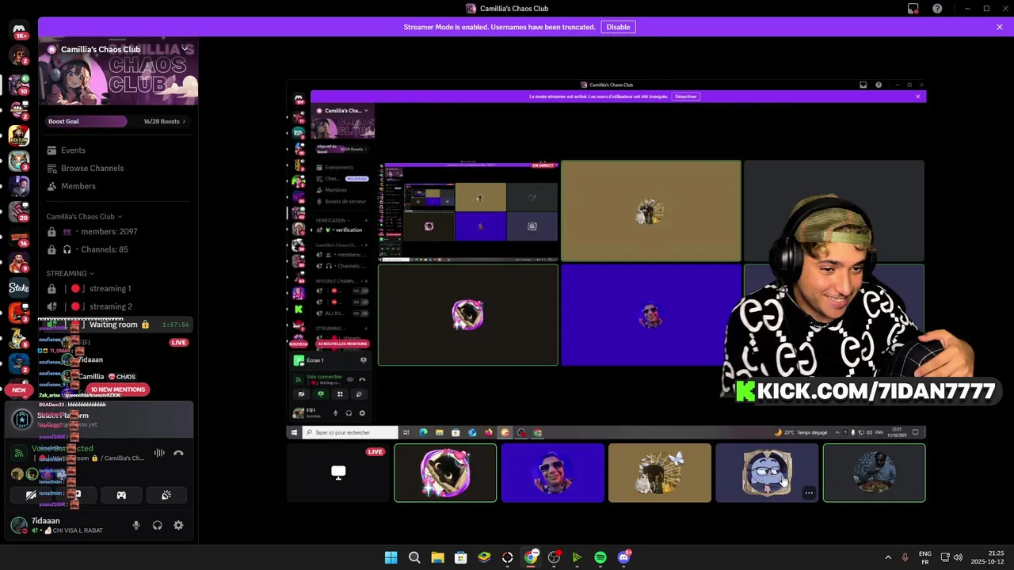The image size is (1014, 570).
Task: Click Désactiver in the shared stream banner
Action: click(x=685, y=97)
